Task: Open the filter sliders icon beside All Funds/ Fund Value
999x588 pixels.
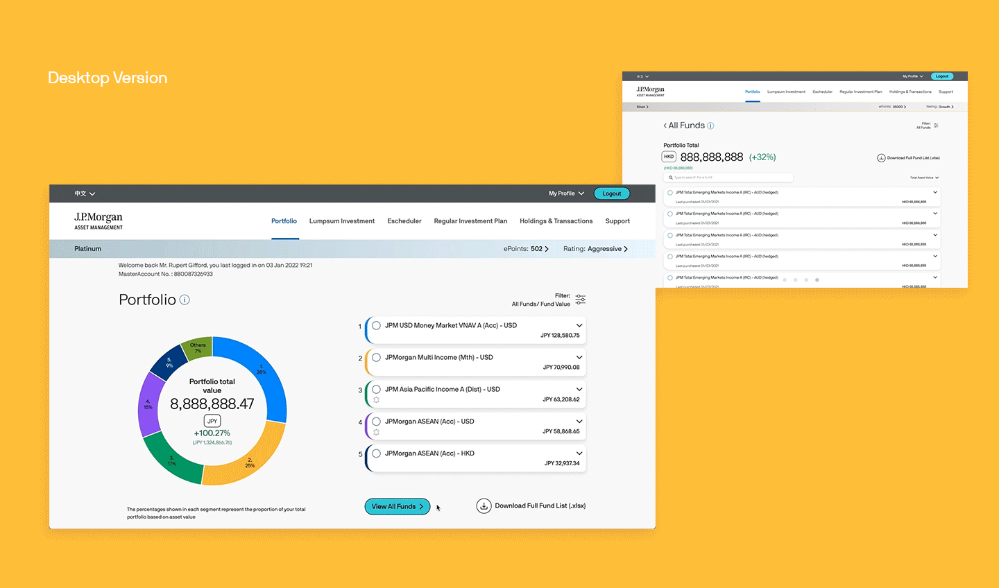Action: coord(581,300)
